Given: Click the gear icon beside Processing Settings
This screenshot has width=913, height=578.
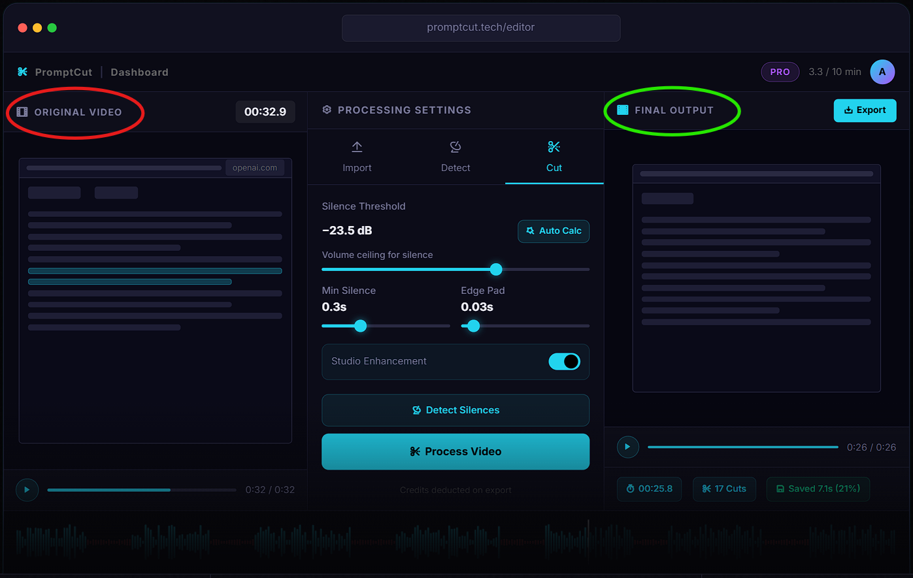Looking at the screenshot, I should 327,110.
